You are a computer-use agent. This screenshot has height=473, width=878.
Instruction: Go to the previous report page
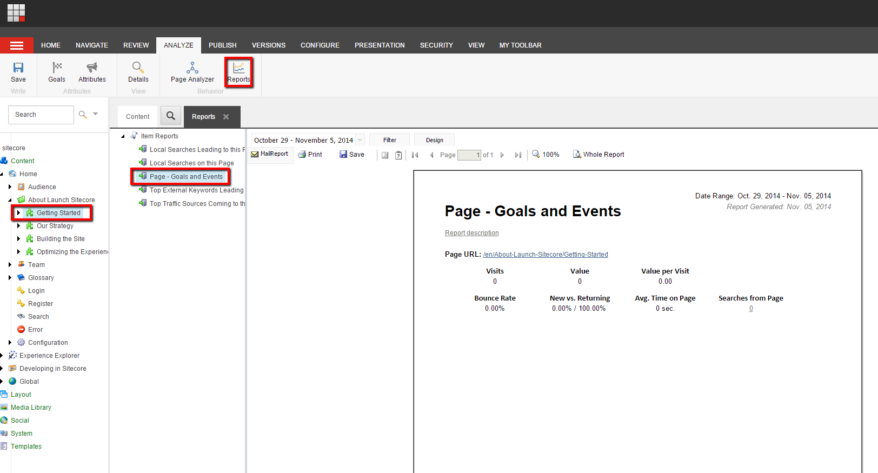click(x=431, y=155)
